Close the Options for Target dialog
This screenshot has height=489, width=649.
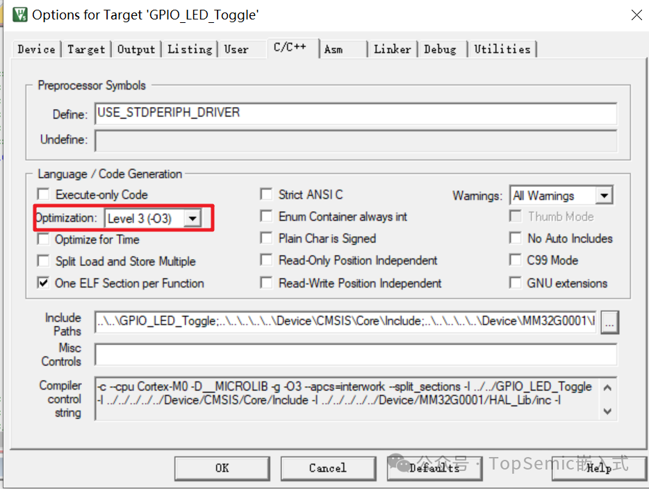click(x=636, y=15)
